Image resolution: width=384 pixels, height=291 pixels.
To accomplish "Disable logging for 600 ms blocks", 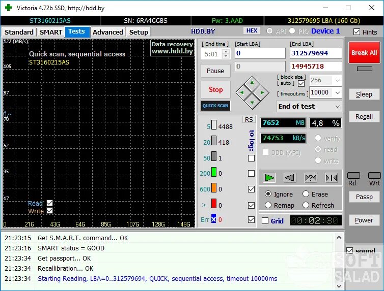I will click(x=251, y=189).
